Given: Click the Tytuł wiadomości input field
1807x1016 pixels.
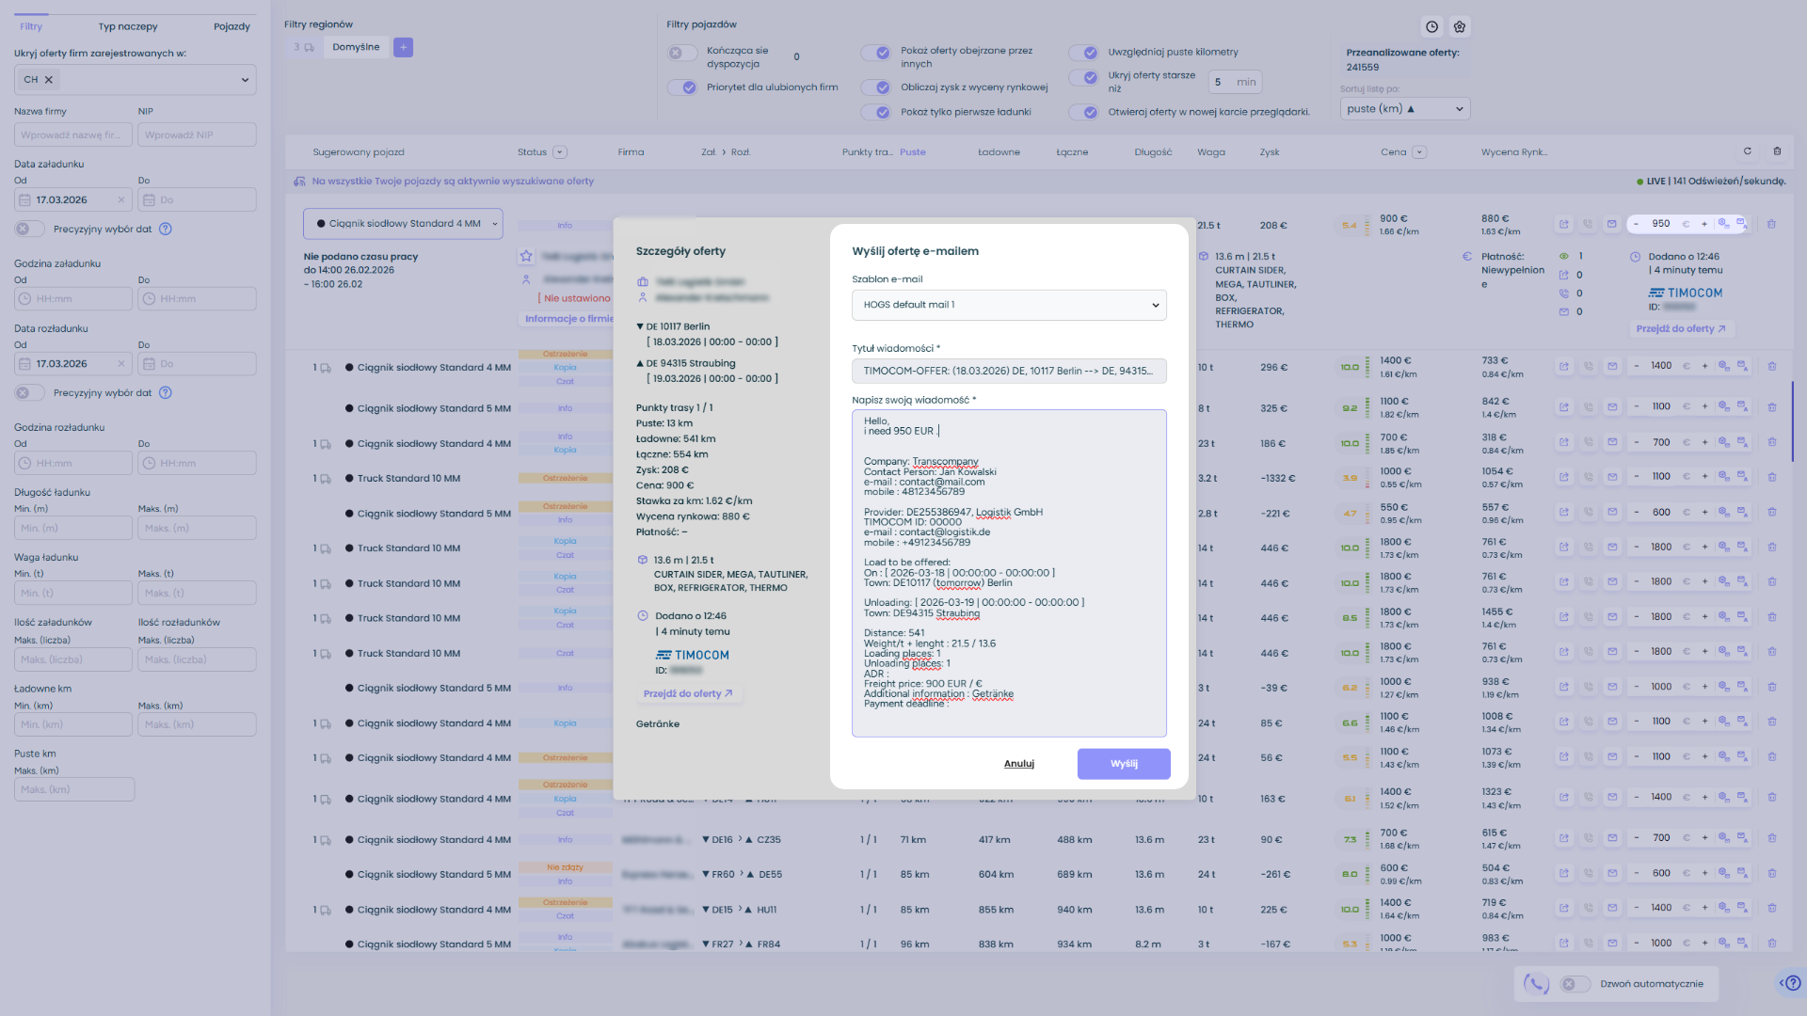Looking at the screenshot, I should pyautogui.click(x=1009, y=371).
